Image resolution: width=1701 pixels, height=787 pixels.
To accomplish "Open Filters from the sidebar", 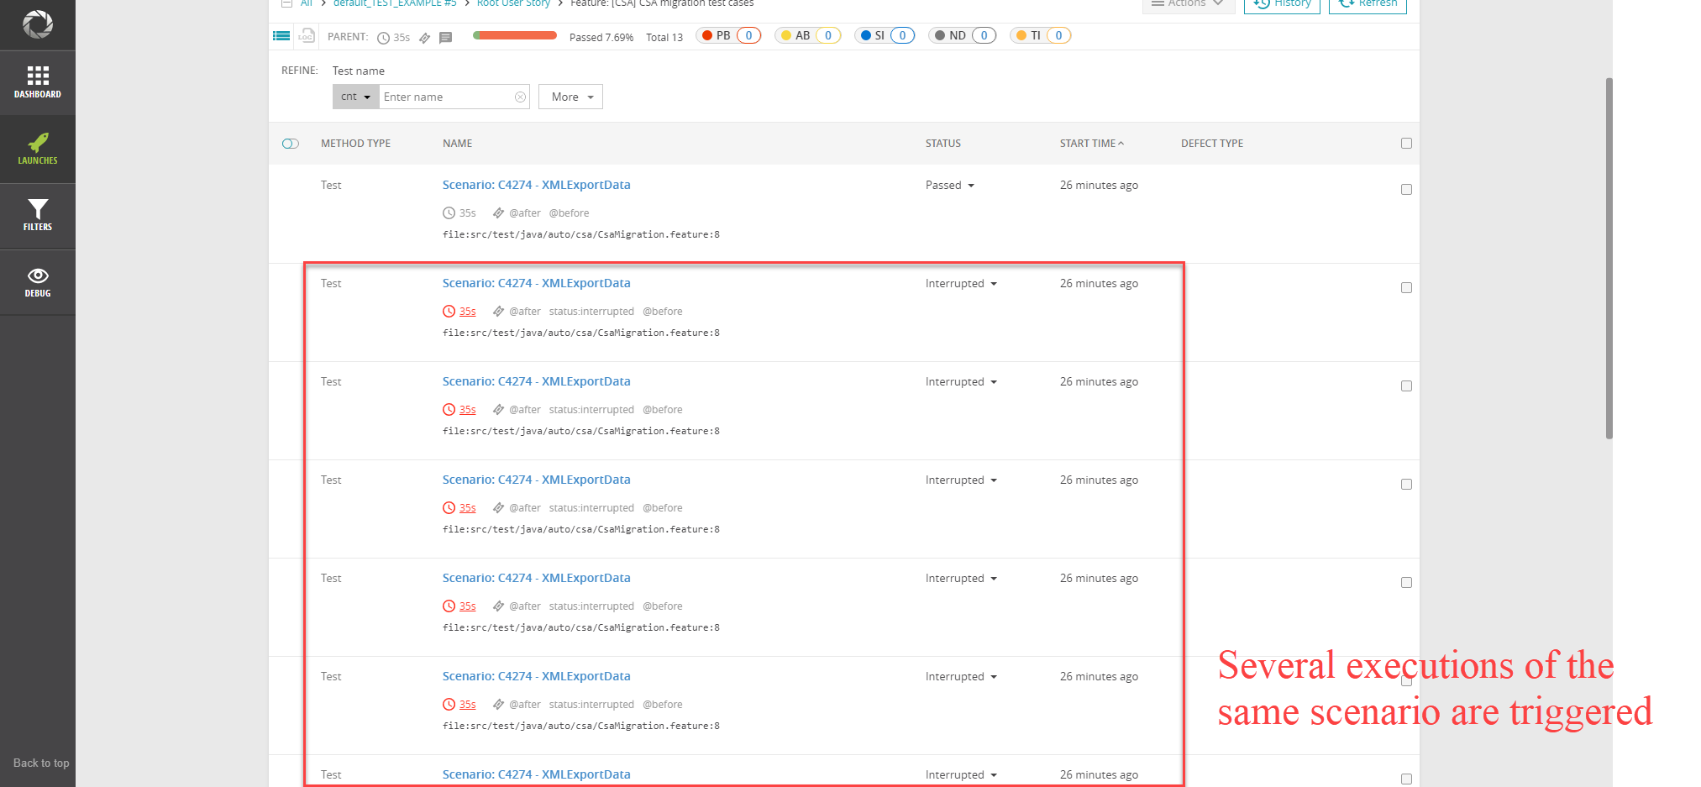I will 38,216.
